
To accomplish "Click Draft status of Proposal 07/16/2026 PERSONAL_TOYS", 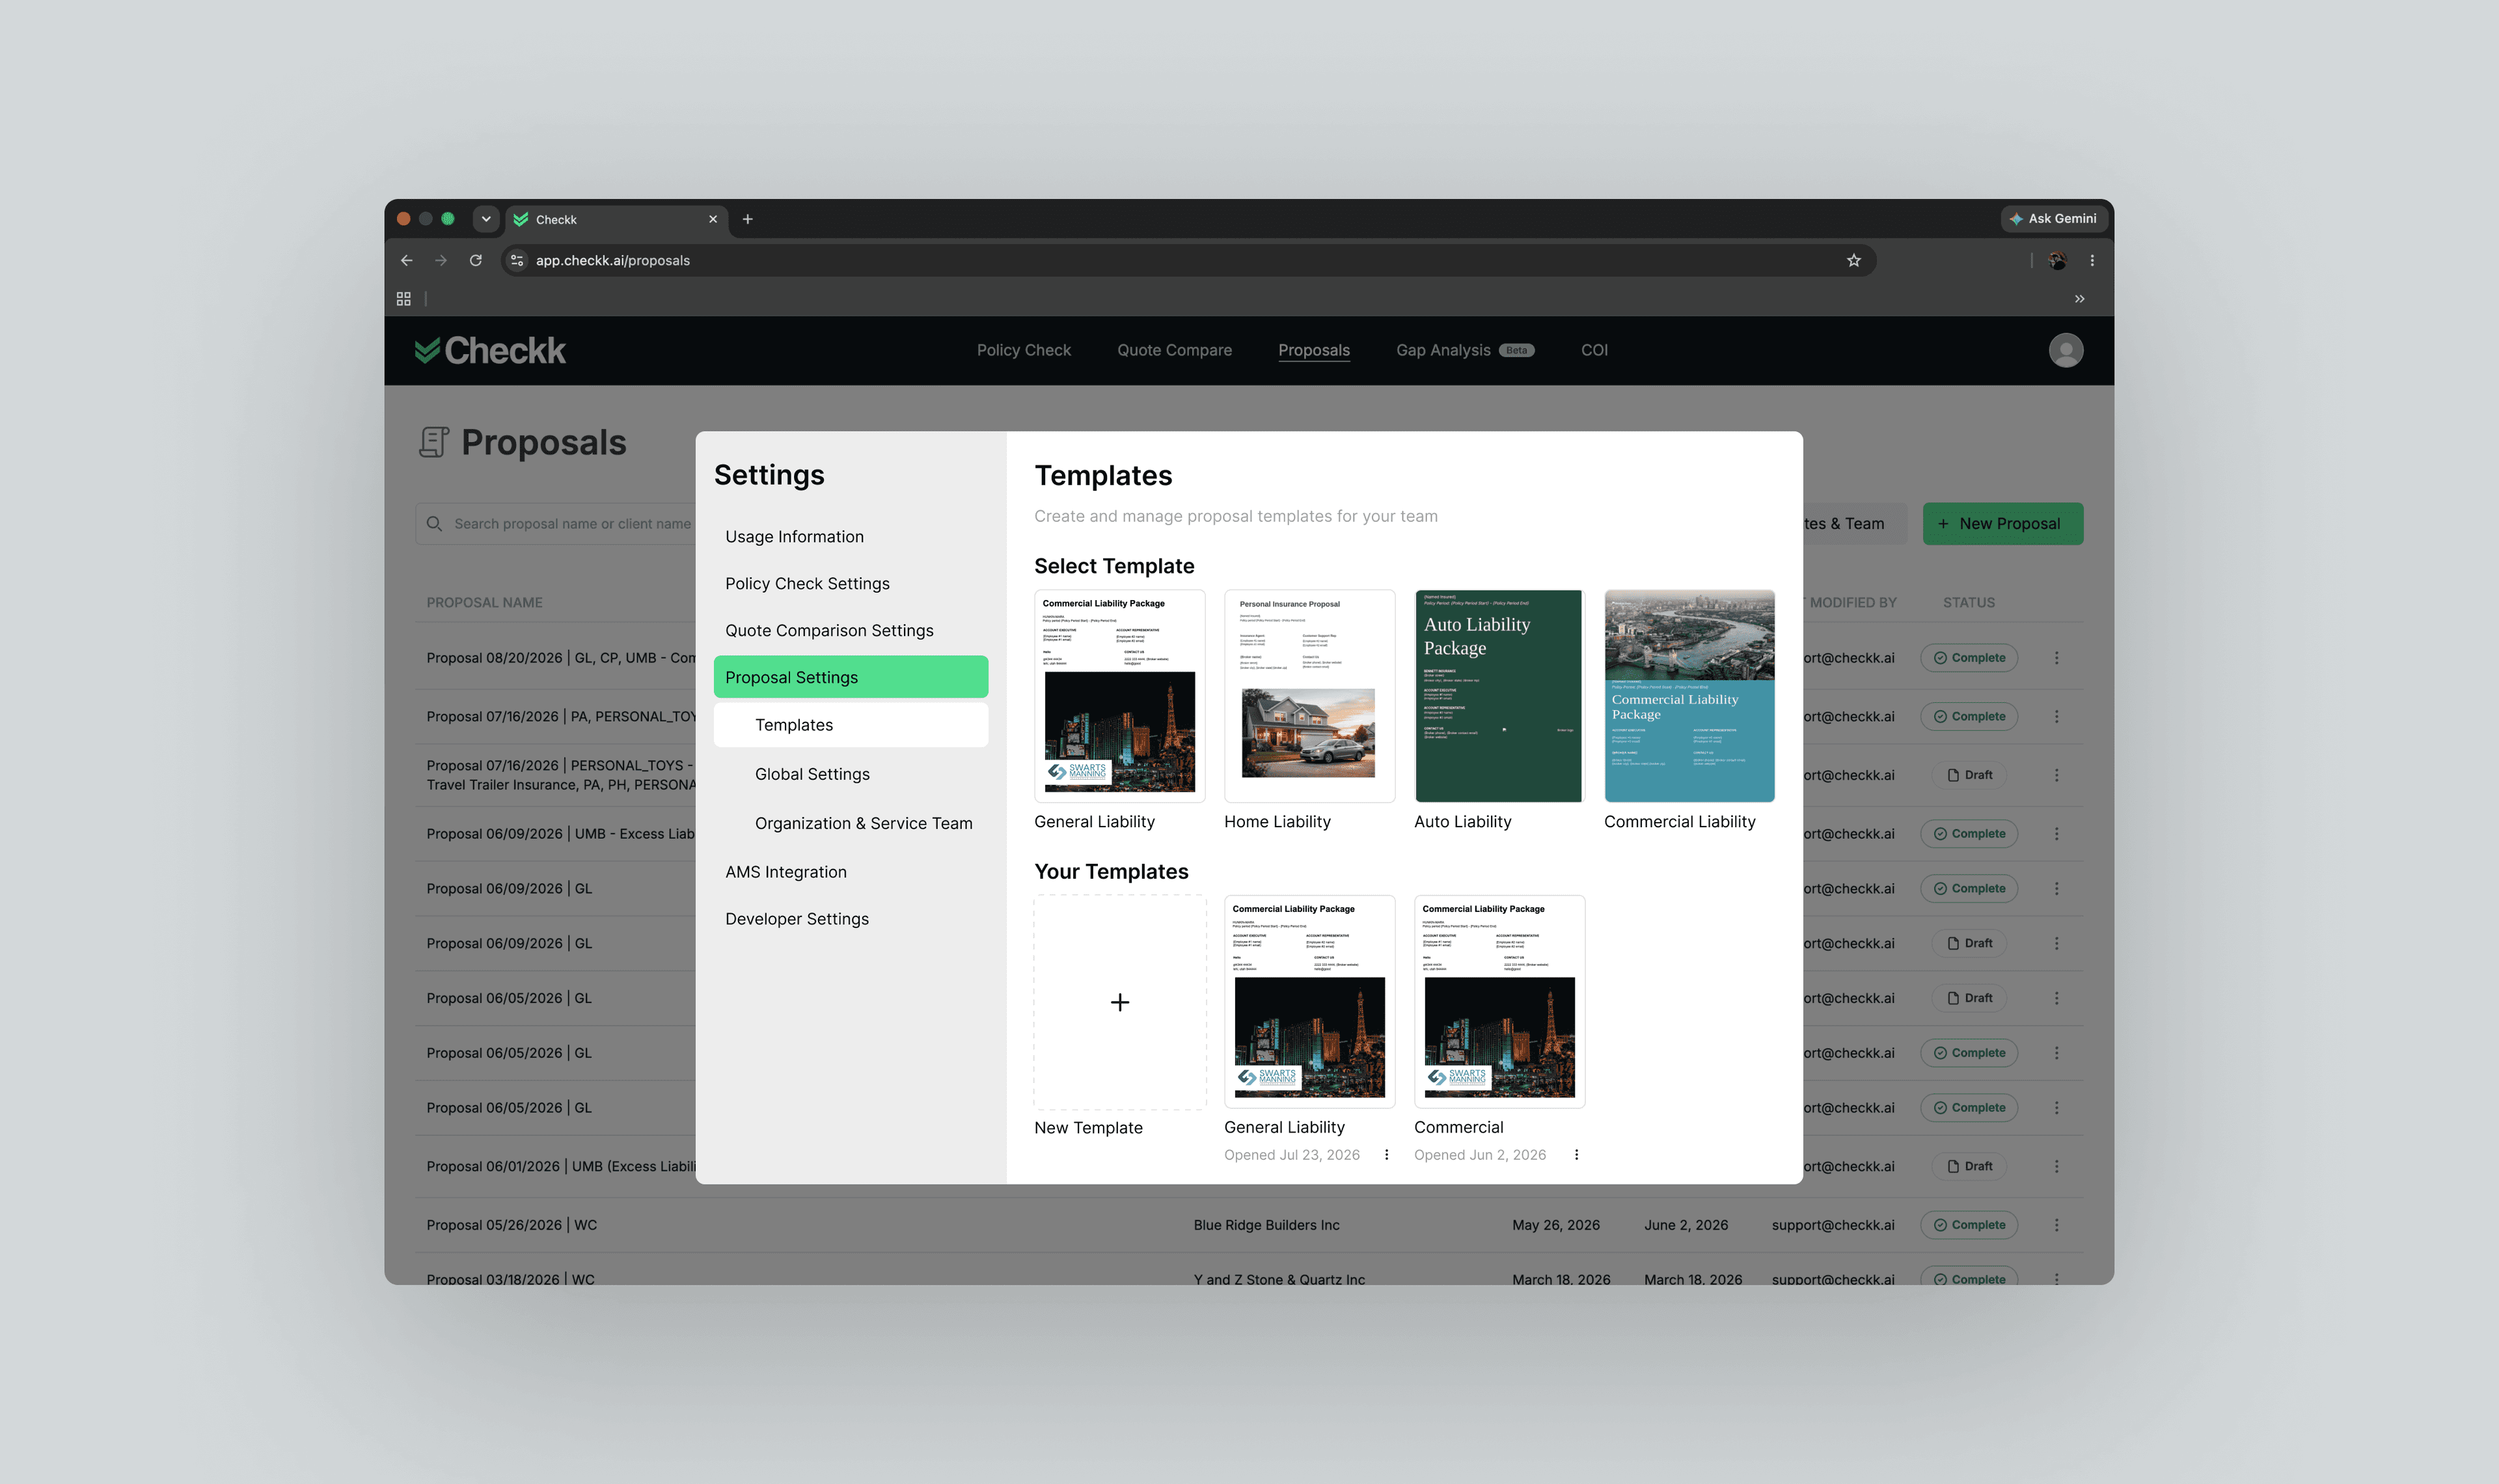I will [x=1968, y=775].
